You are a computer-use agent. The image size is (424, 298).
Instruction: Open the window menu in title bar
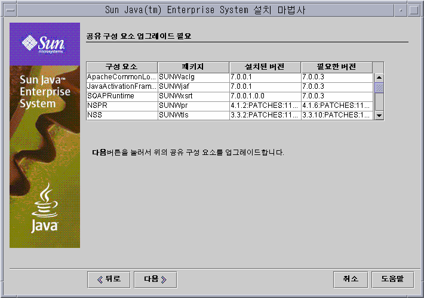pyautogui.click(x=10, y=10)
